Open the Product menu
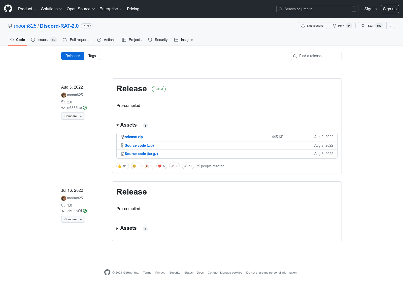Screen dimensions: 403x302 [x=27, y=9]
